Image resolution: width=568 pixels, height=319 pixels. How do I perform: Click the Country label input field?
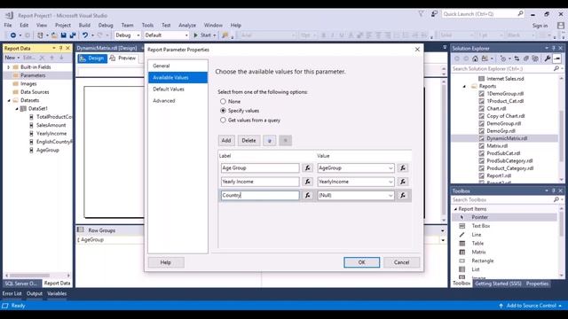point(260,195)
